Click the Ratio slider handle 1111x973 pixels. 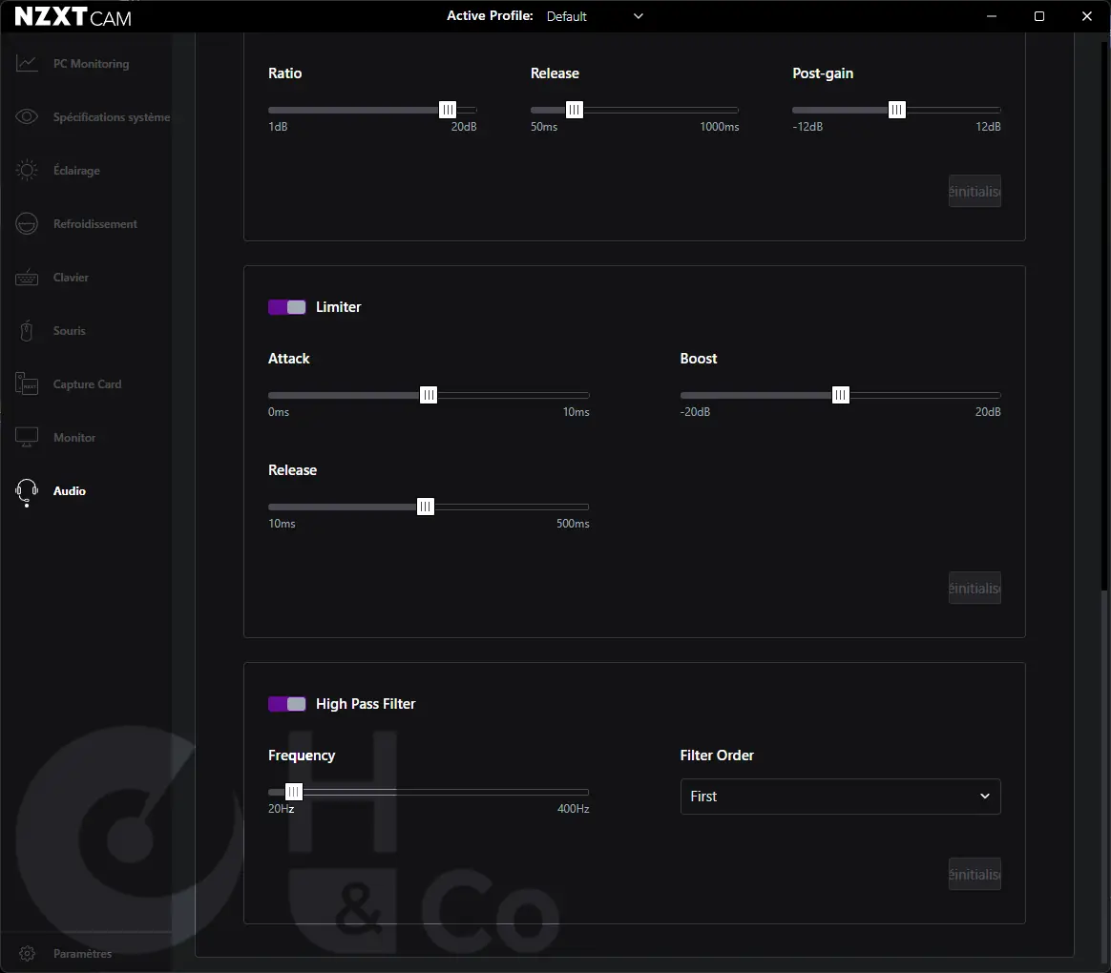click(x=448, y=110)
